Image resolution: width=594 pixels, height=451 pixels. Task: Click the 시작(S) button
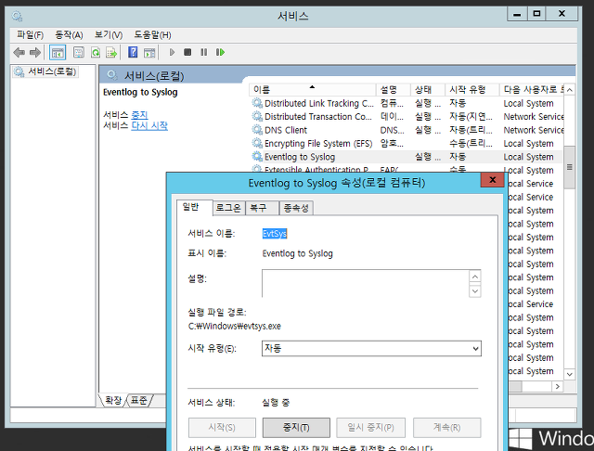tap(222, 428)
